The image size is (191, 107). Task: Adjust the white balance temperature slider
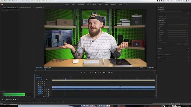click(177, 24)
